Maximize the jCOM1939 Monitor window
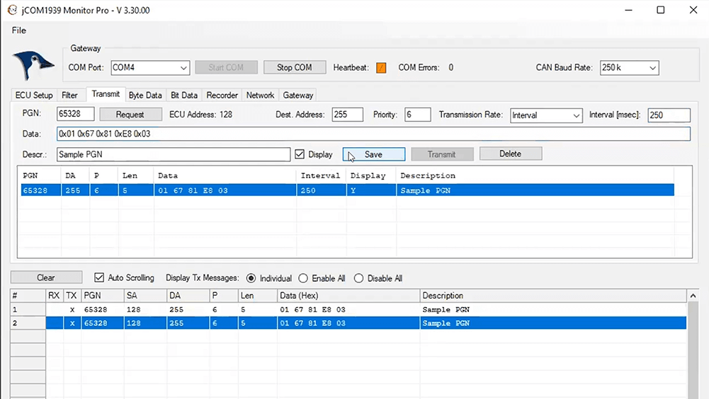Image resolution: width=709 pixels, height=399 pixels. point(661,10)
